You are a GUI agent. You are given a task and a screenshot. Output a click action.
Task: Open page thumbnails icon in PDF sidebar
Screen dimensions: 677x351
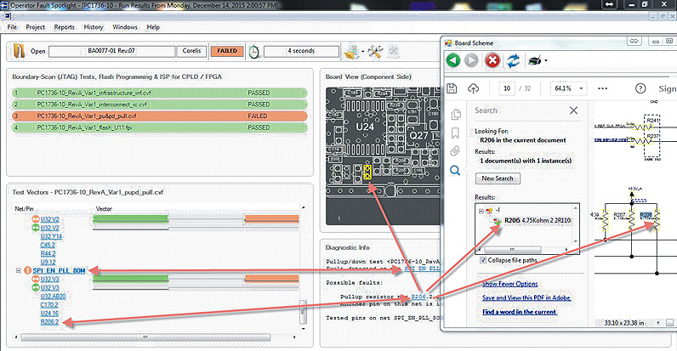[456, 114]
